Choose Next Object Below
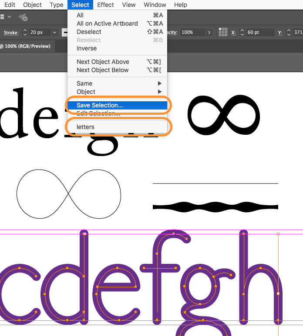This screenshot has width=303, height=336. pyautogui.click(x=118, y=70)
